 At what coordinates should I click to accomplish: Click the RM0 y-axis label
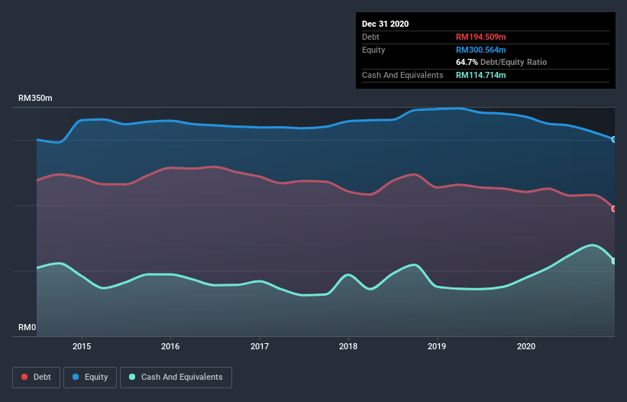click(27, 327)
